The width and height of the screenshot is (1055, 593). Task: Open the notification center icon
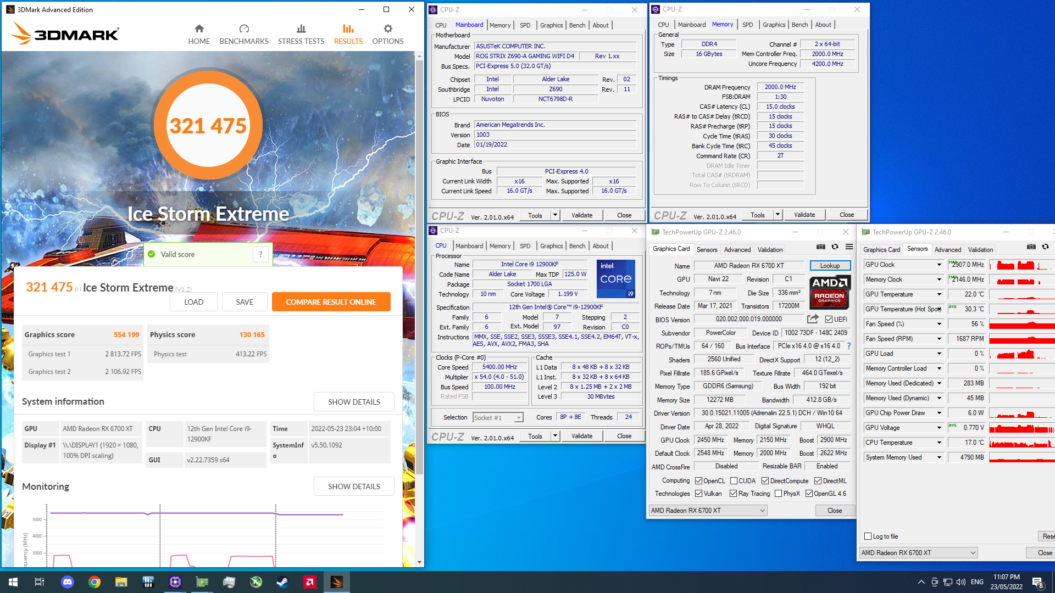[1038, 582]
